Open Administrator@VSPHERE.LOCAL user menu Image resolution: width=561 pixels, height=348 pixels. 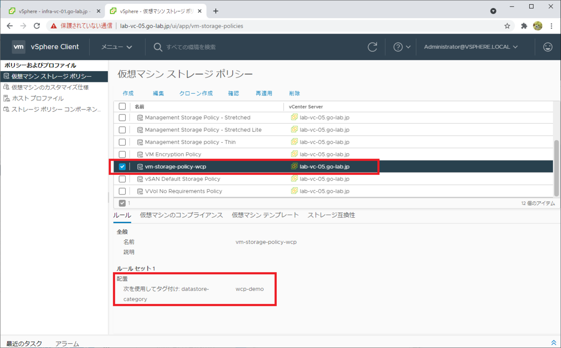point(471,47)
